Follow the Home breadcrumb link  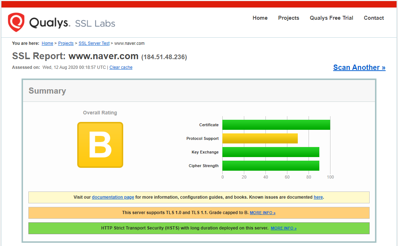[x=47, y=43]
